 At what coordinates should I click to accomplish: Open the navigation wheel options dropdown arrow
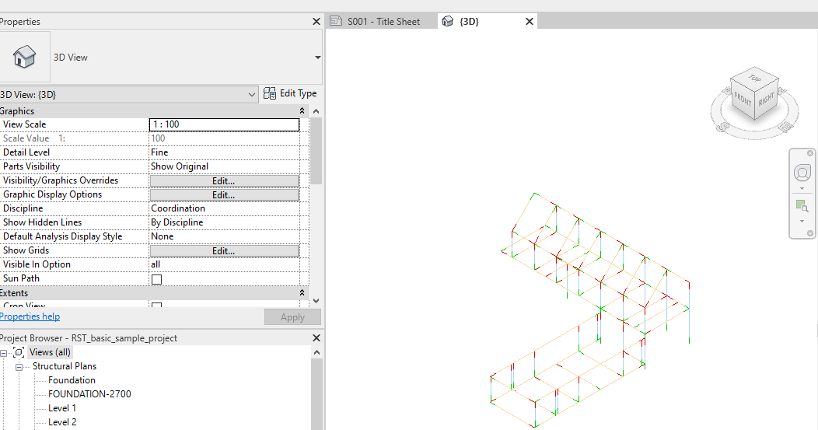point(802,189)
